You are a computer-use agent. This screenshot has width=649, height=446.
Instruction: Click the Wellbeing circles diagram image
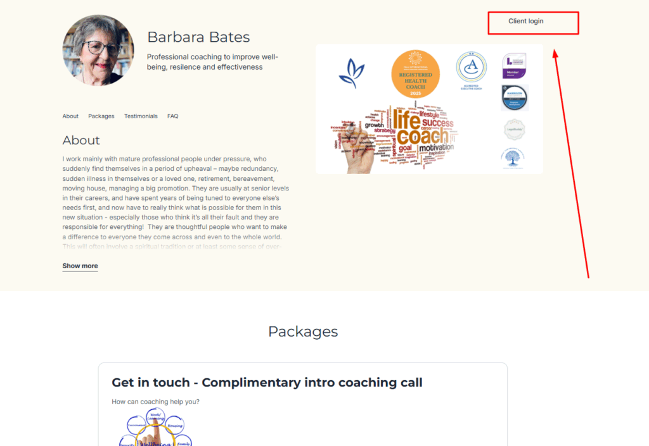click(156, 427)
